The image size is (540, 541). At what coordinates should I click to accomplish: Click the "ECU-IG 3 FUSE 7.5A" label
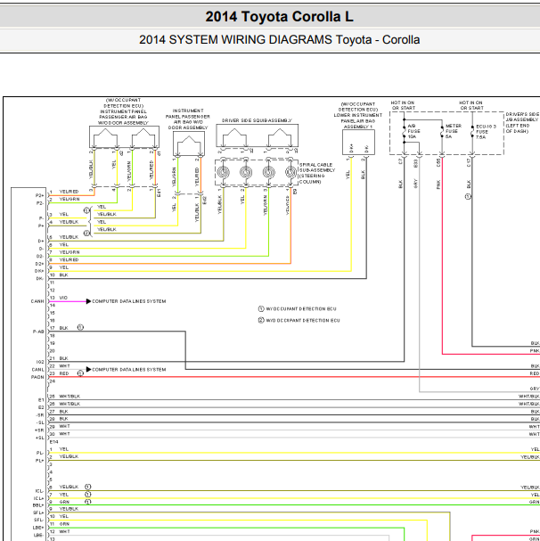tap(486, 132)
